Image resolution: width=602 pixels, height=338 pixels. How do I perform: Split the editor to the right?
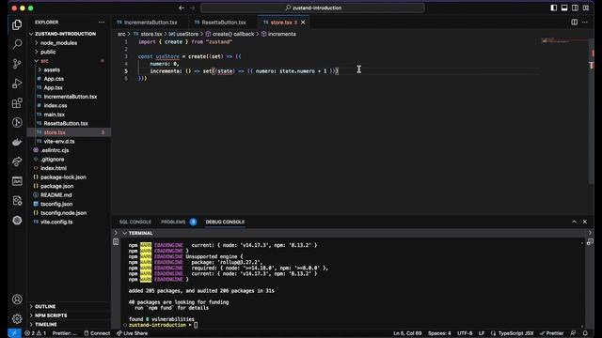pyautogui.click(x=574, y=23)
